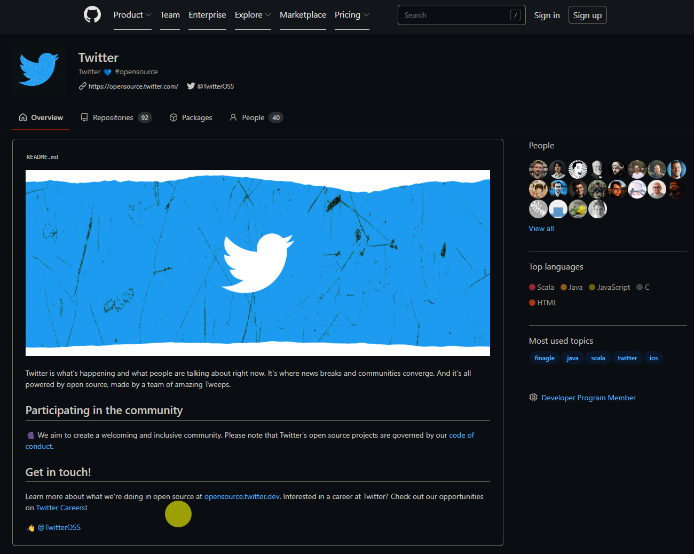
Task: Open the Team page
Action: (170, 15)
